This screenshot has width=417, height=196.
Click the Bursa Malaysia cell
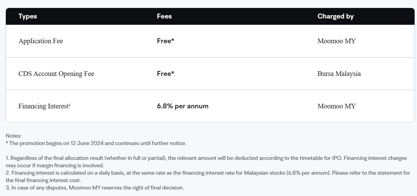point(339,74)
